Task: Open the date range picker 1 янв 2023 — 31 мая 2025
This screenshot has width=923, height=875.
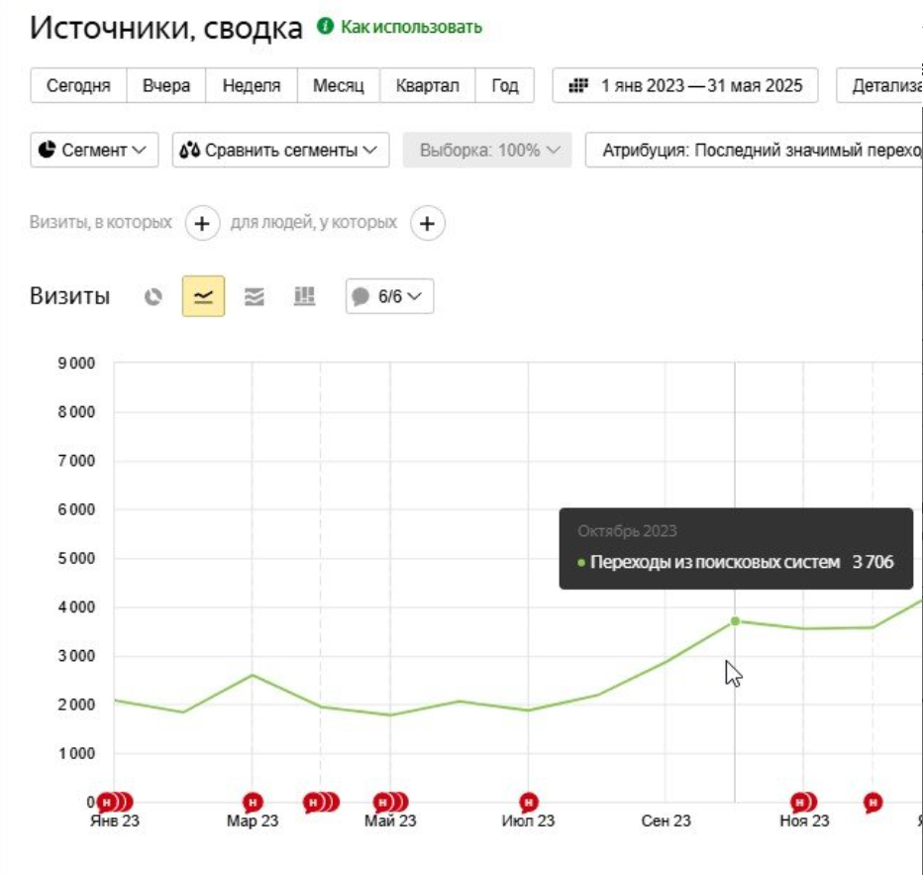Action: pyautogui.click(x=685, y=86)
